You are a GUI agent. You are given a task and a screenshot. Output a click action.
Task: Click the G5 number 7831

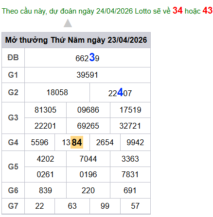pos(130,174)
